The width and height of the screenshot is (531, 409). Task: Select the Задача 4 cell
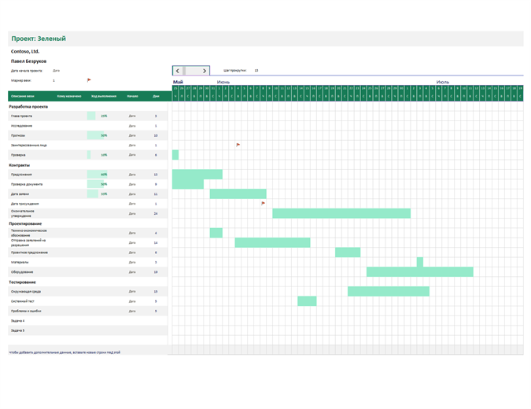17,321
